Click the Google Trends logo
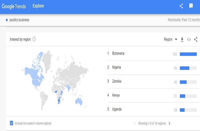Screen dimensions: 200x131 [14, 6]
